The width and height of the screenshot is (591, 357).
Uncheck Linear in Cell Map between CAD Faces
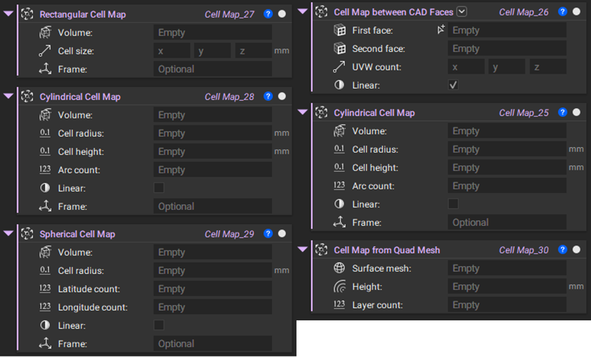tap(453, 85)
